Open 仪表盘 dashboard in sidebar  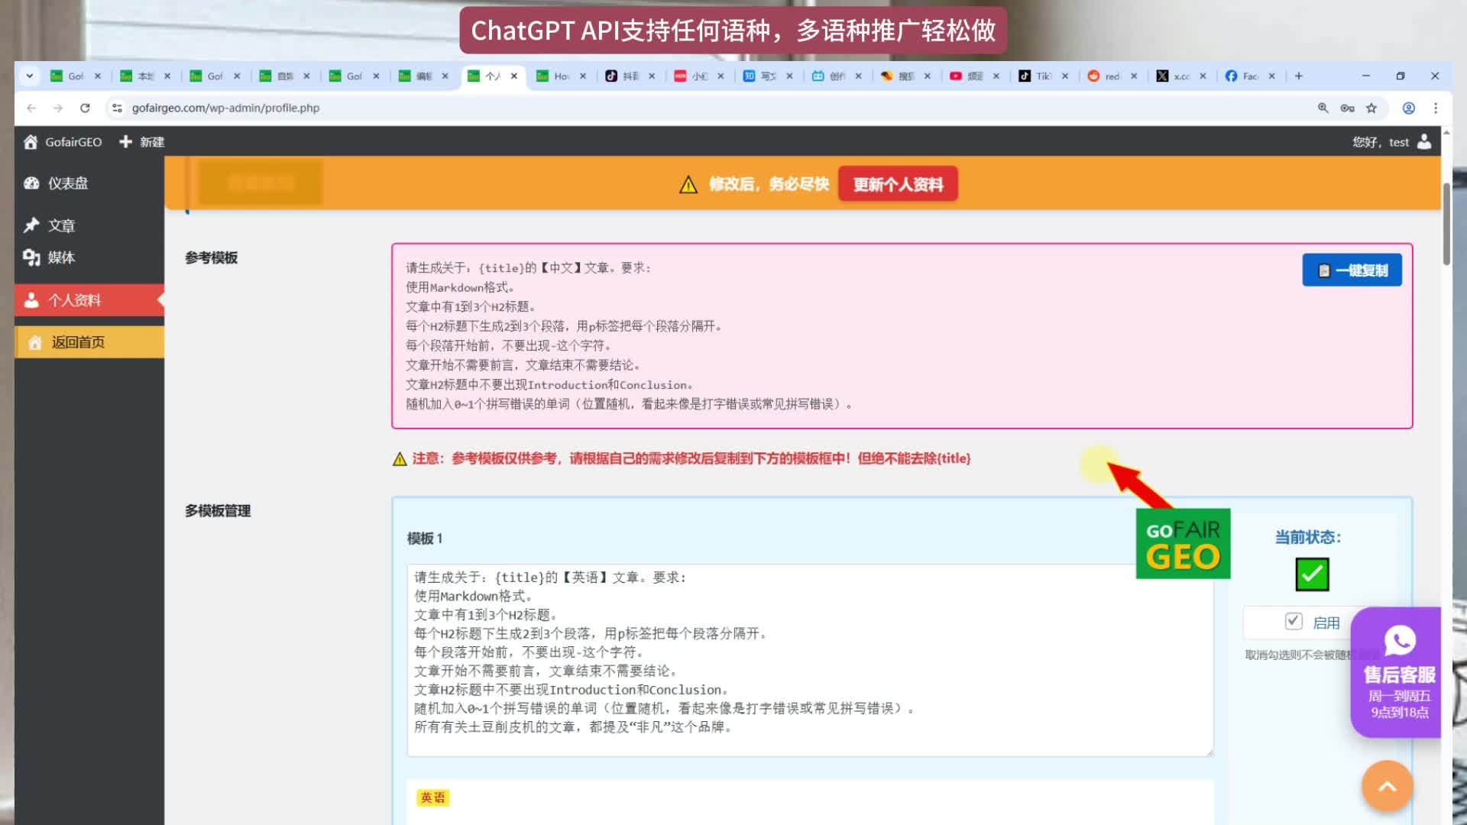coord(67,183)
